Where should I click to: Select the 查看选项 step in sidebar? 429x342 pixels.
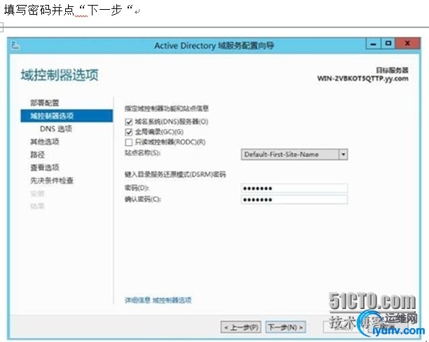coord(44,167)
